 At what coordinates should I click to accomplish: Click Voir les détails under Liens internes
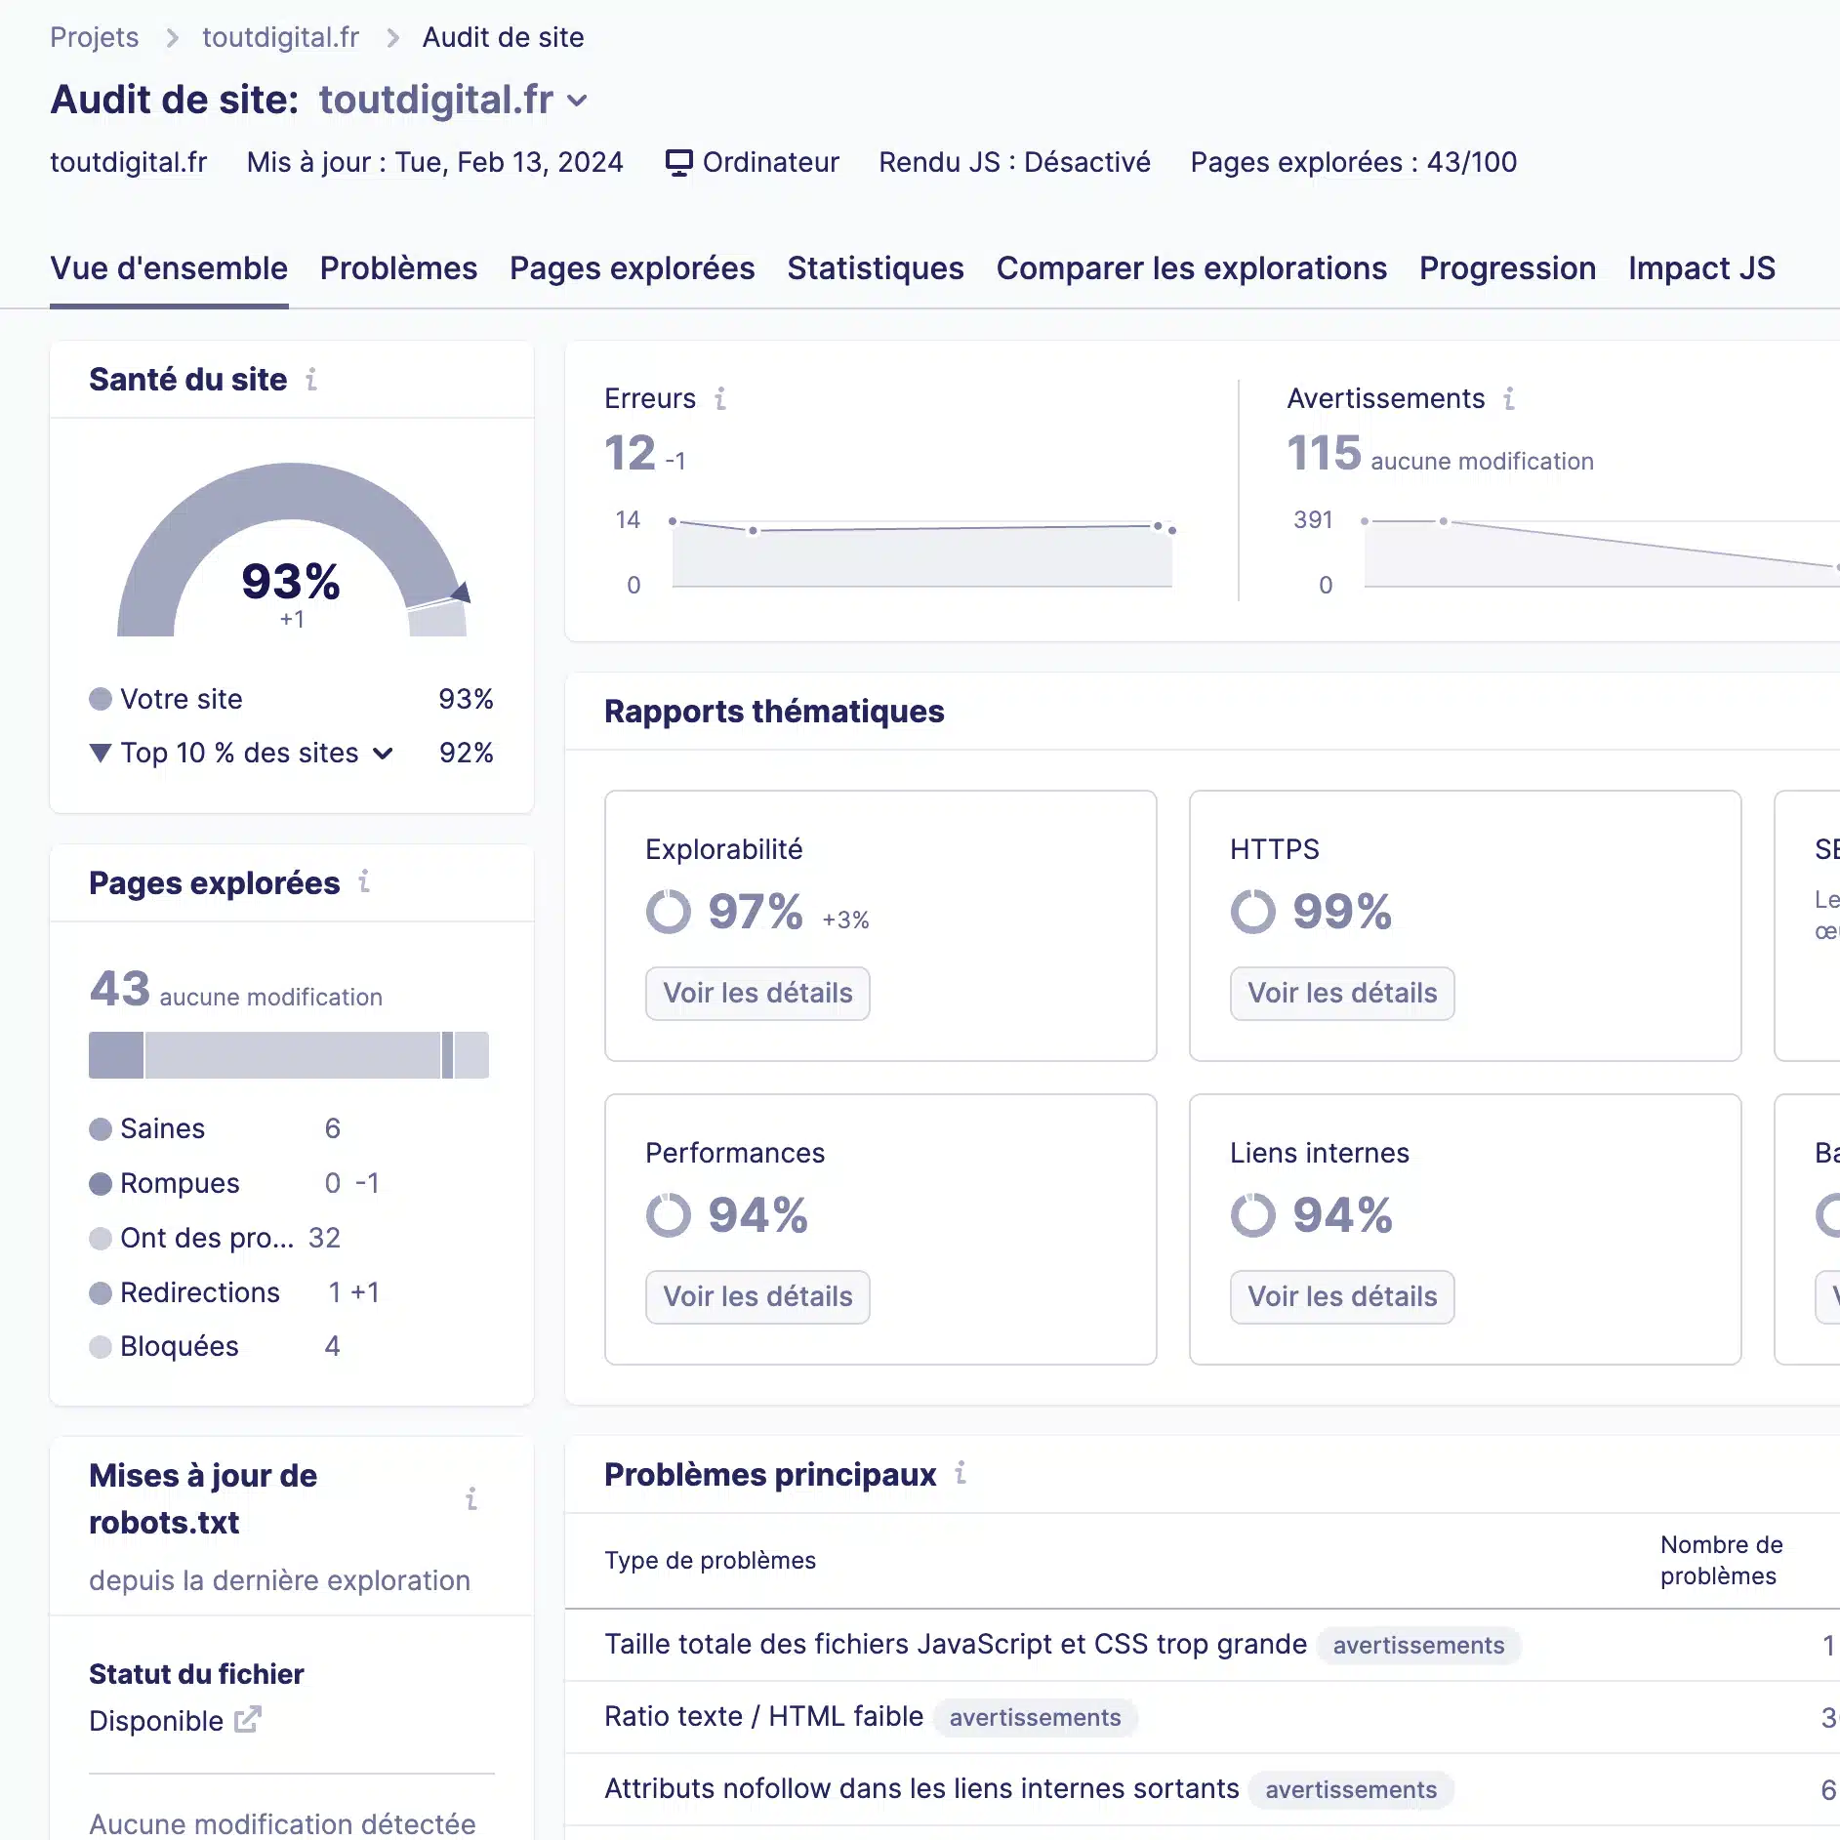click(x=1342, y=1297)
